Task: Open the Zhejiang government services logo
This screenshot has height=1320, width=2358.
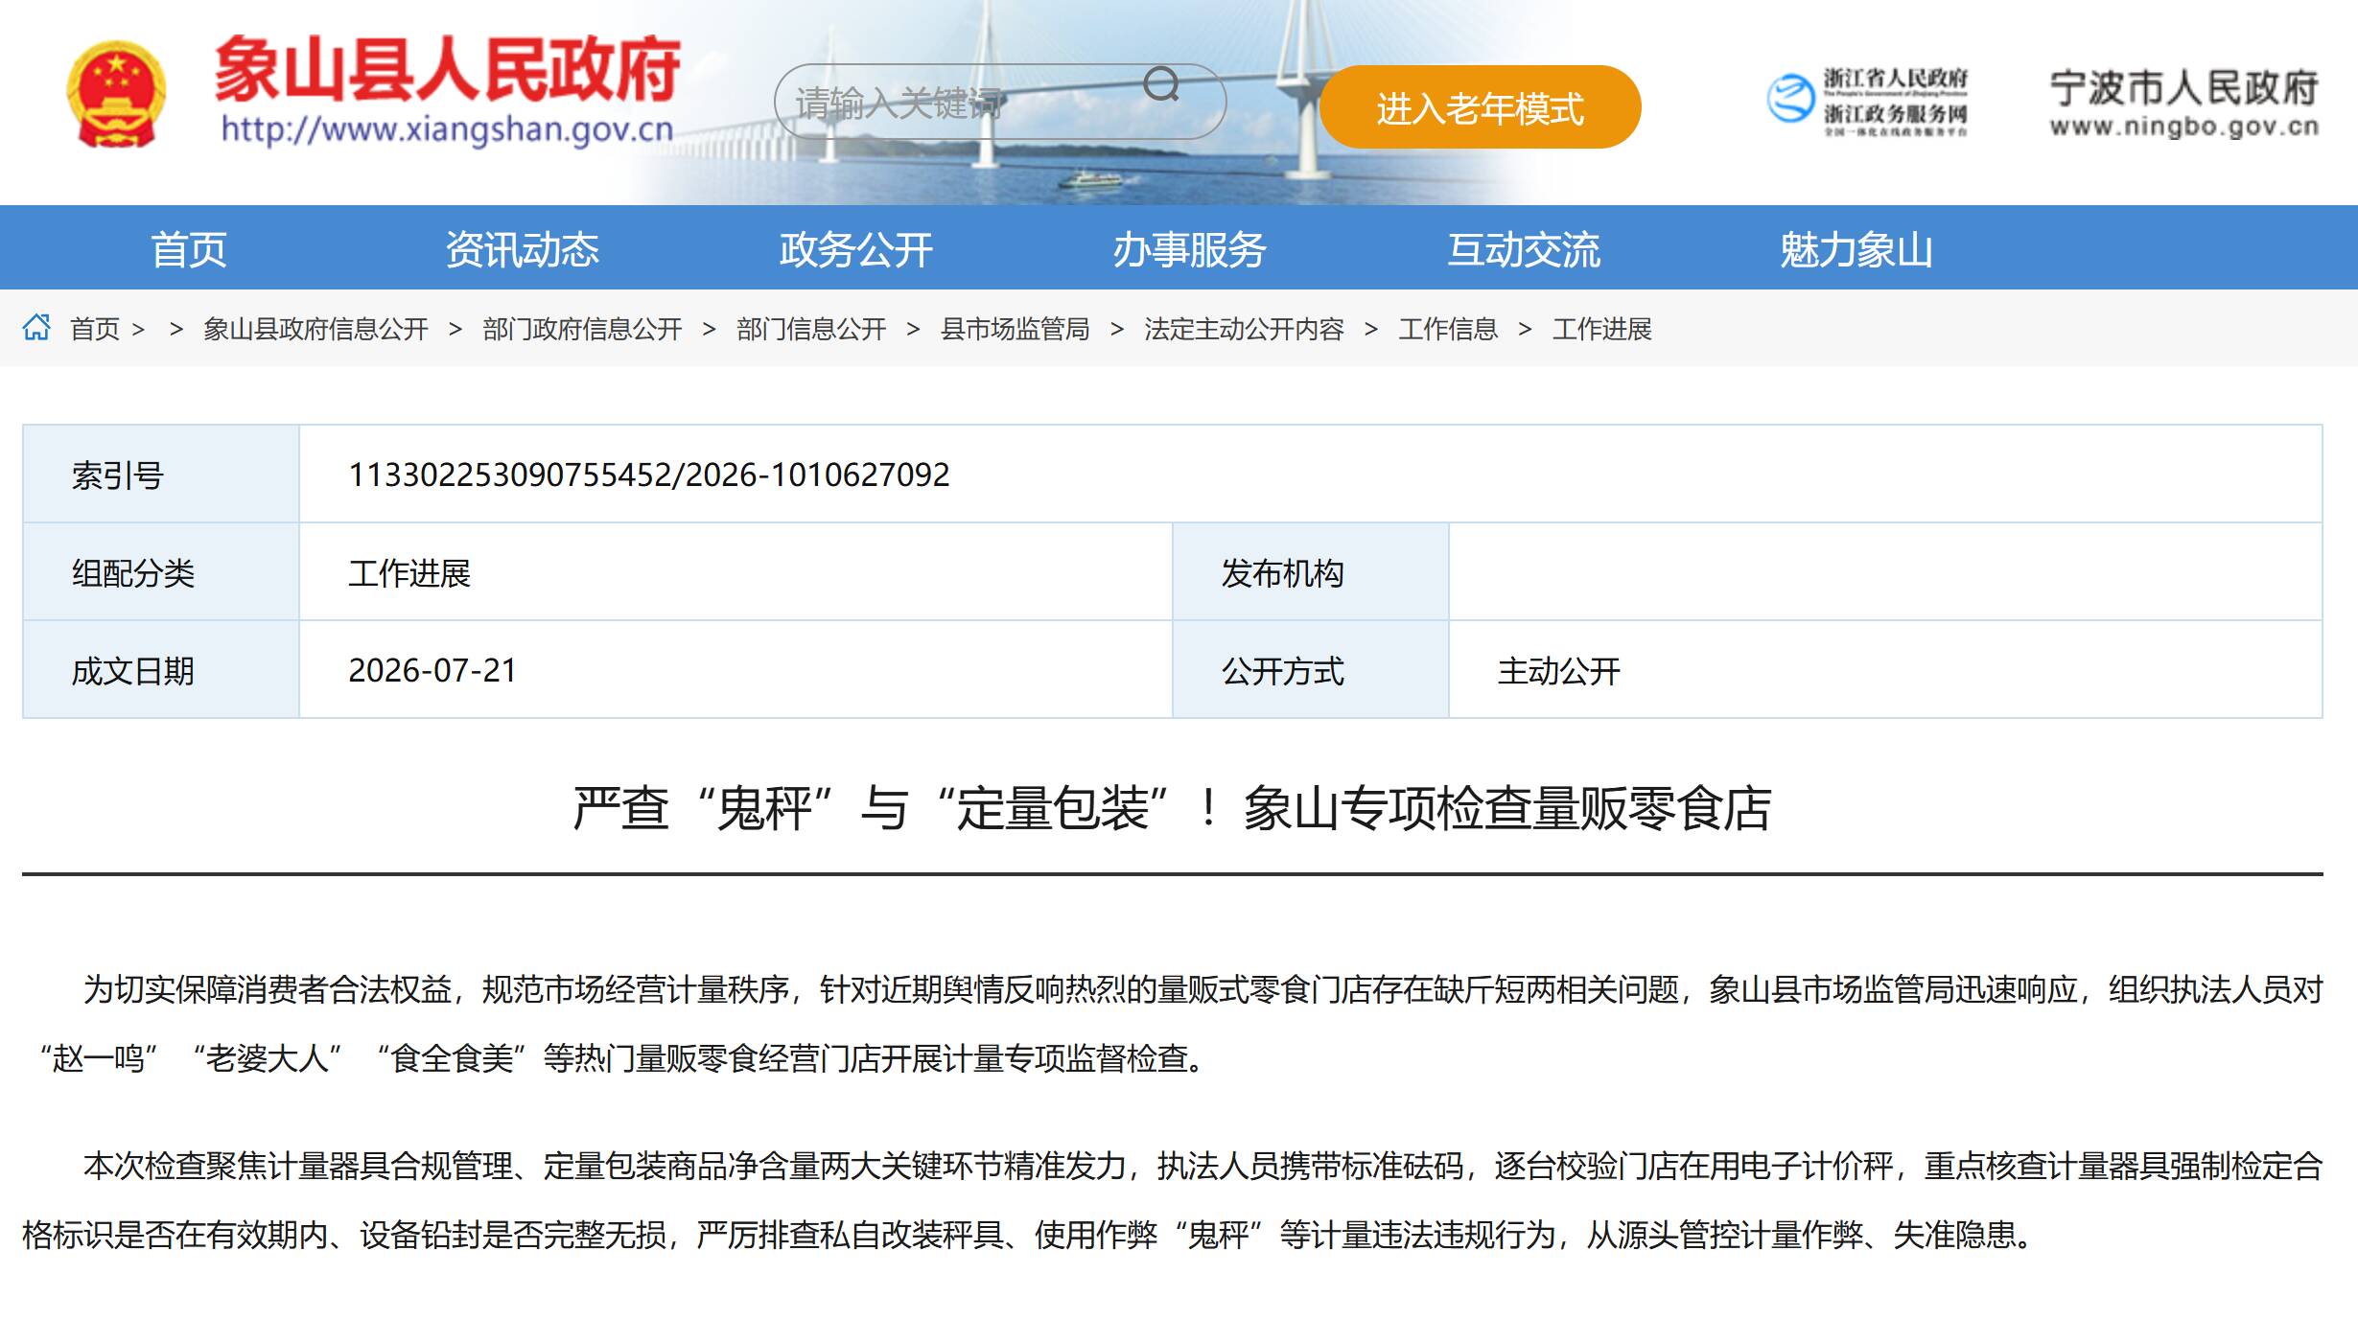Action: 1868,101
